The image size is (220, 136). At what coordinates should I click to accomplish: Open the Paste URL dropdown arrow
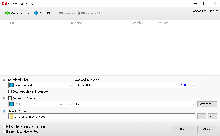pyautogui.click(x=28, y=13)
